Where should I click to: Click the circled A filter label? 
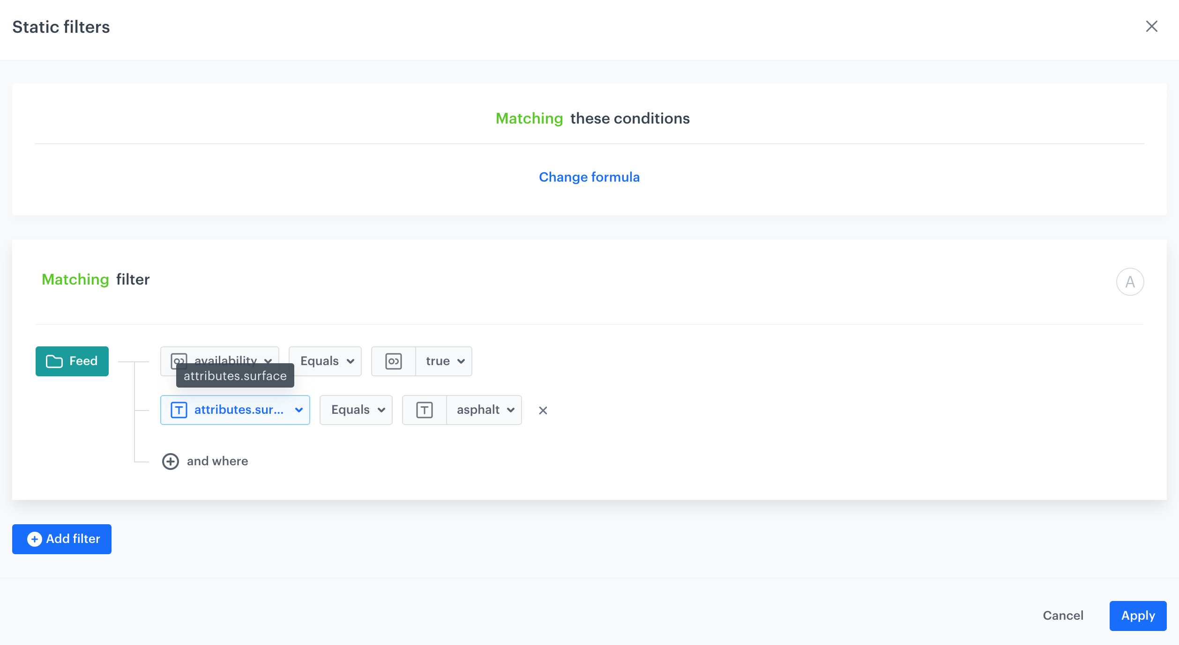[x=1130, y=282]
